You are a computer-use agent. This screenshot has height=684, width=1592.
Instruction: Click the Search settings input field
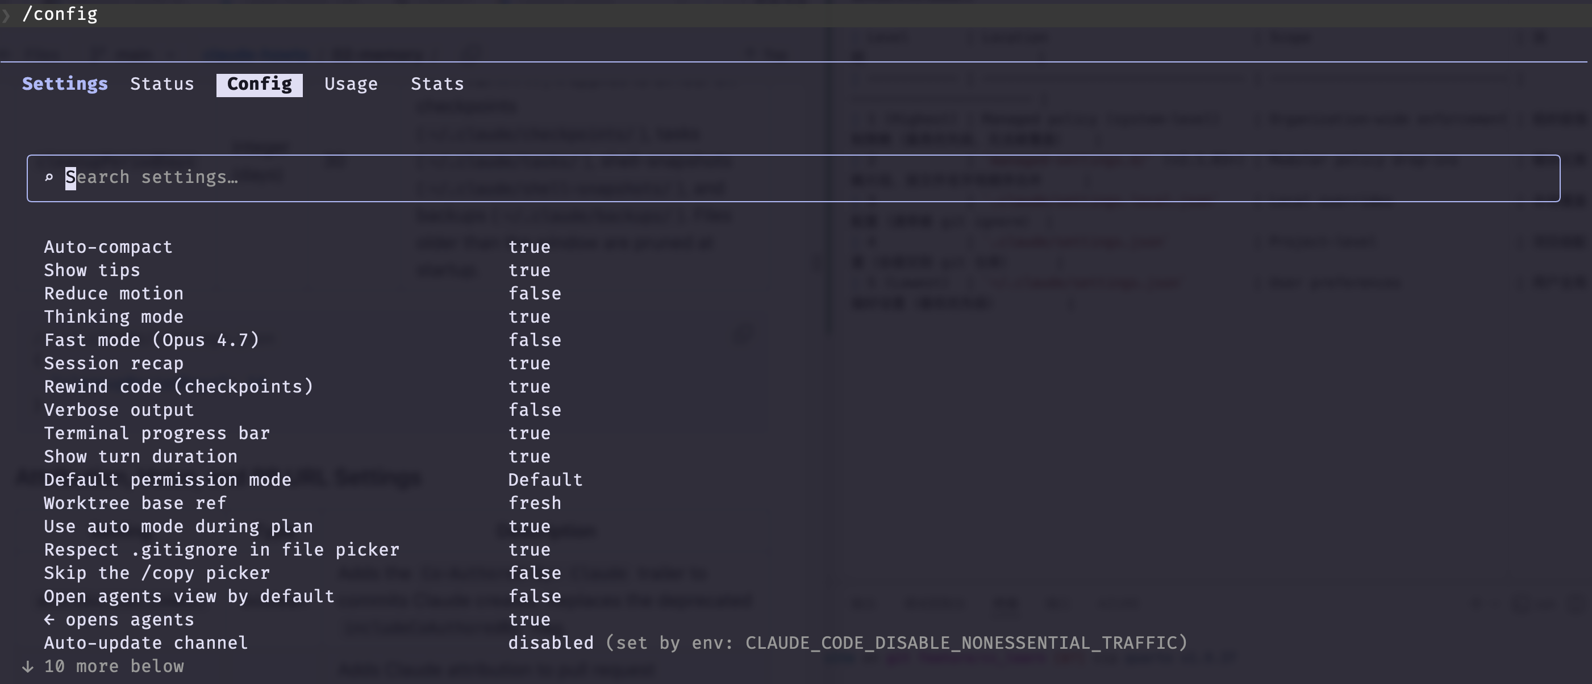tap(794, 178)
